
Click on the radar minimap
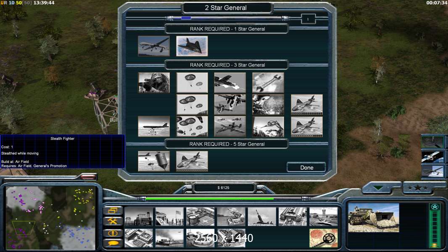[50, 218]
